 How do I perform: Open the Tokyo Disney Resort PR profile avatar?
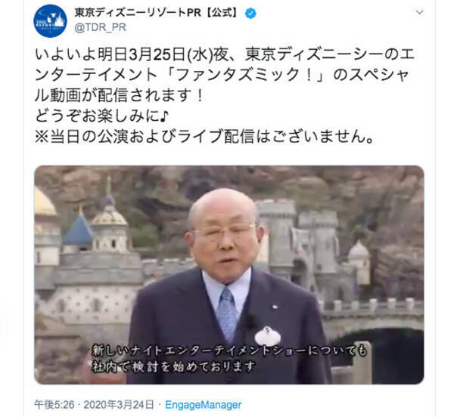click(50, 21)
